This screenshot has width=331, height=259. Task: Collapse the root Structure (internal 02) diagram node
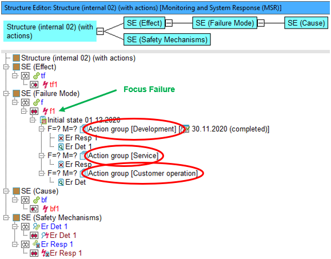point(100,31)
